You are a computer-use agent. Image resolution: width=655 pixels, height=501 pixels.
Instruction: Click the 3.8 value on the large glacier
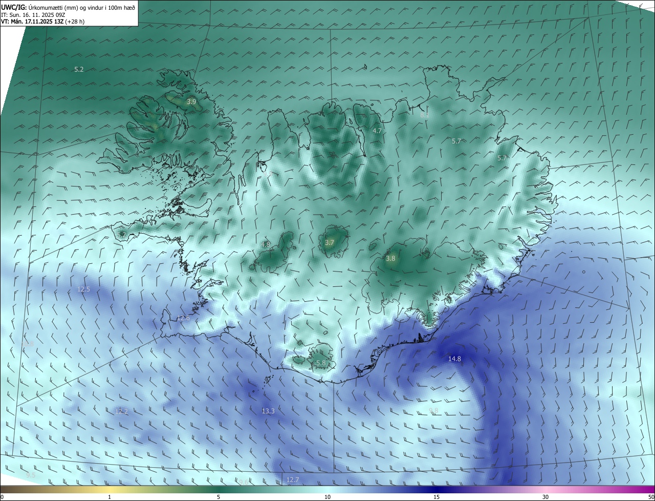tap(390, 259)
